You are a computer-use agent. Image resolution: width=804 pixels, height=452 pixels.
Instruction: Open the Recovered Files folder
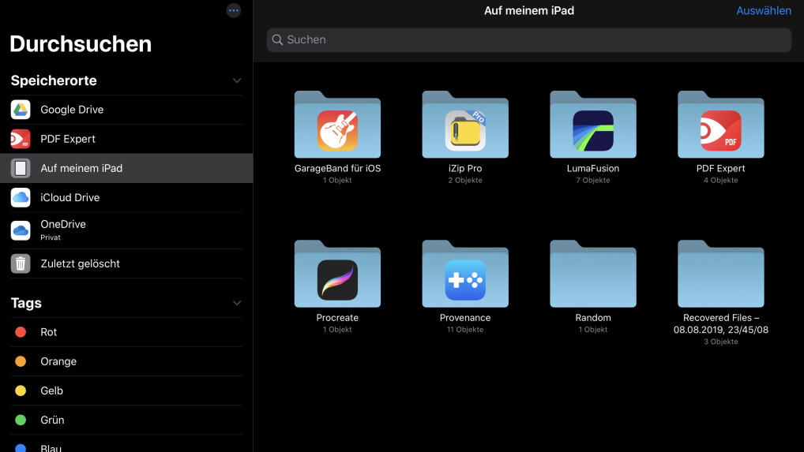(x=720, y=275)
